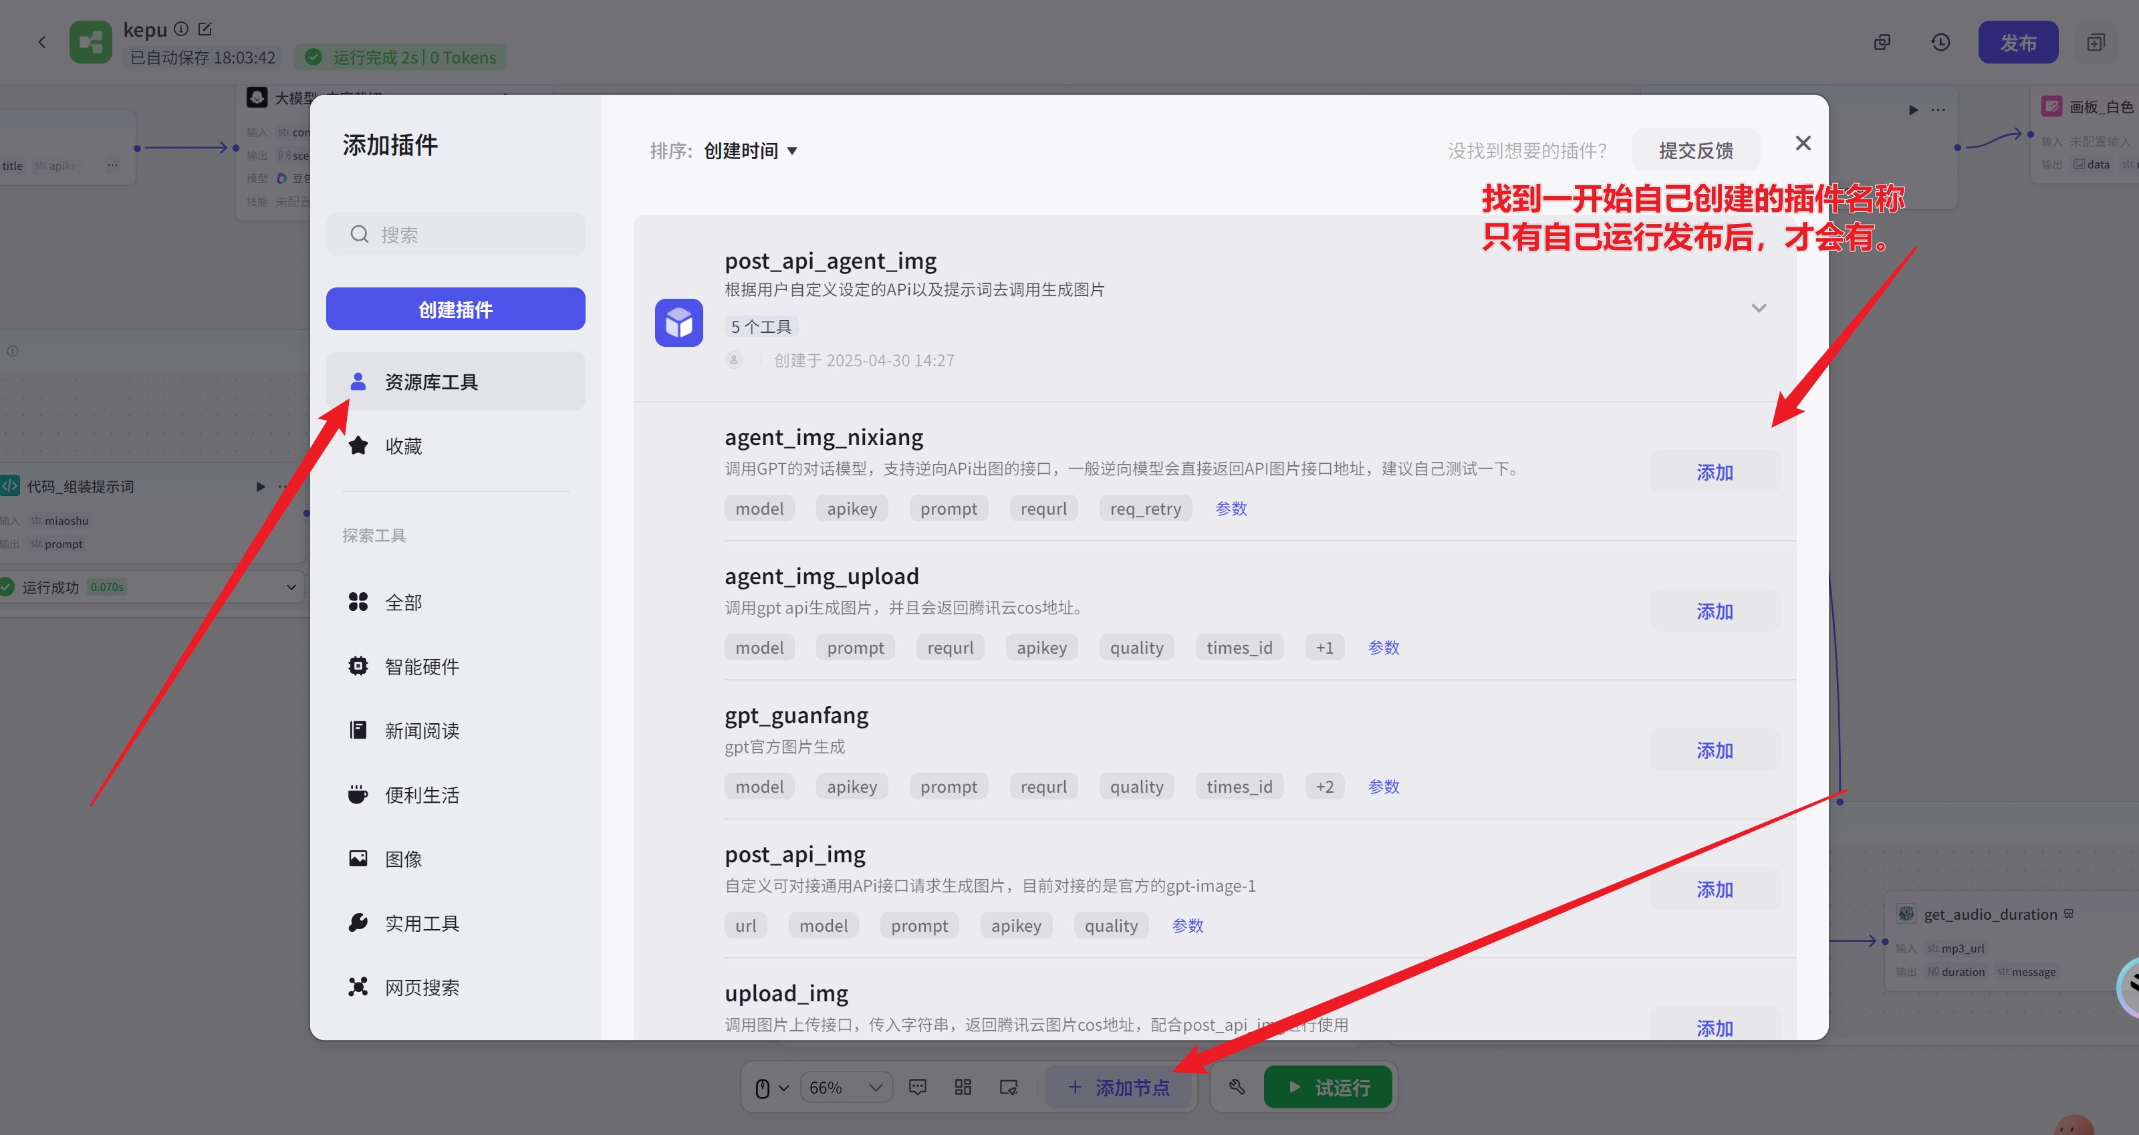The image size is (2139, 1135).
Task: View 参数 for agent_img_nixiang
Action: click(x=1231, y=508)
